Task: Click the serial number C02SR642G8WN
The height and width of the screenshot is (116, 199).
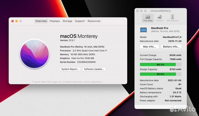Action: coord(86,62)
